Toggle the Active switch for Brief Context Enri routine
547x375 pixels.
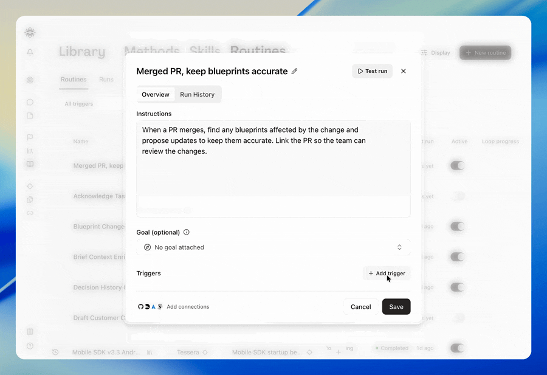(457, 257)
